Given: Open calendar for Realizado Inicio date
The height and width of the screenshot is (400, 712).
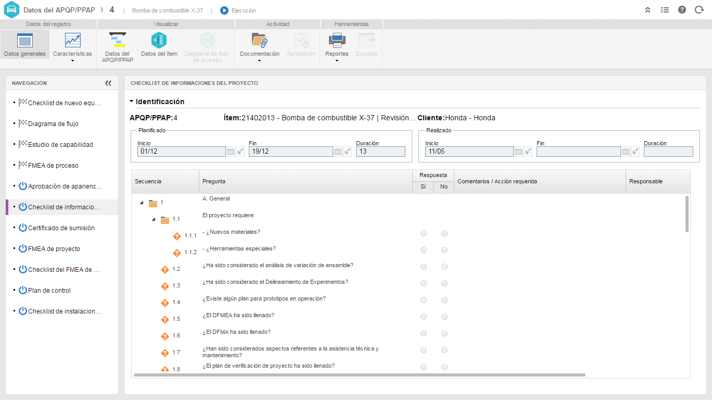Looking at the screenshot, I should pyautogui.click(x=519, y=152).
